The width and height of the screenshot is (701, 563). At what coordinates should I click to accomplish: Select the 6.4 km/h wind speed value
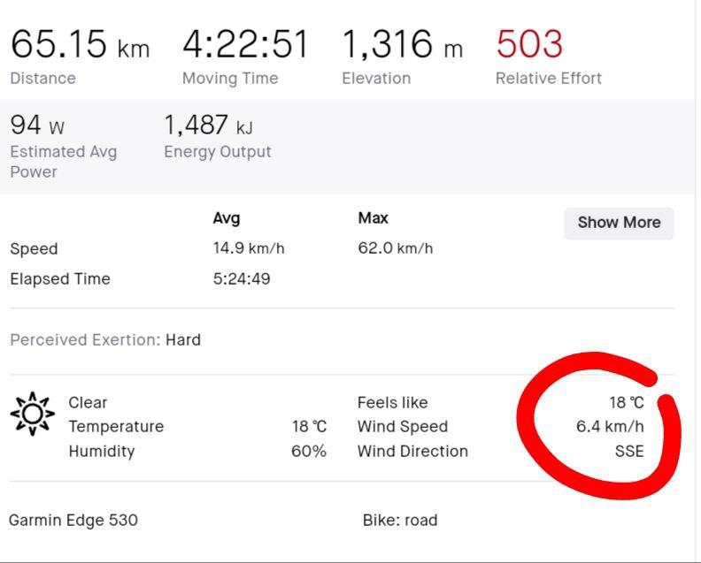pos(610,426)
